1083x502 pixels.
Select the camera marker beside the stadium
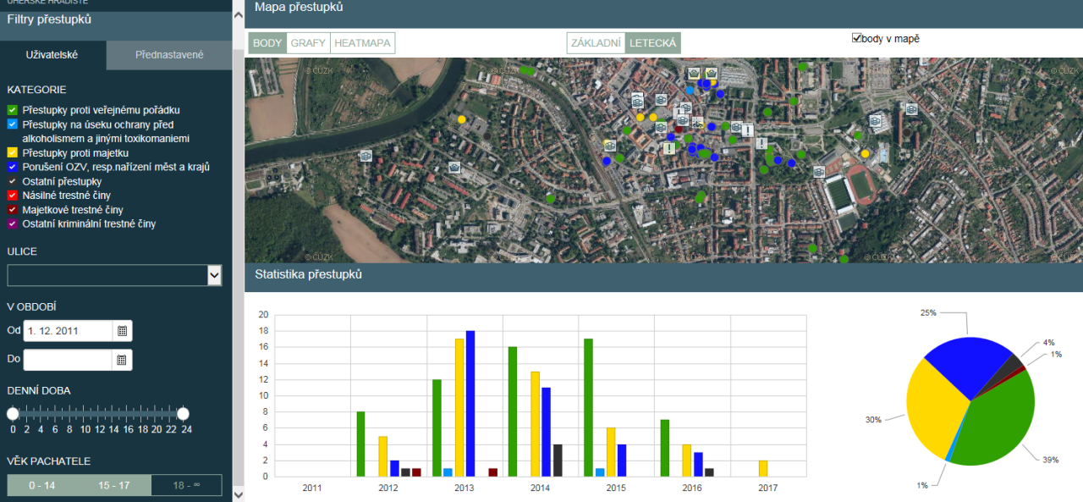[819, 171]
